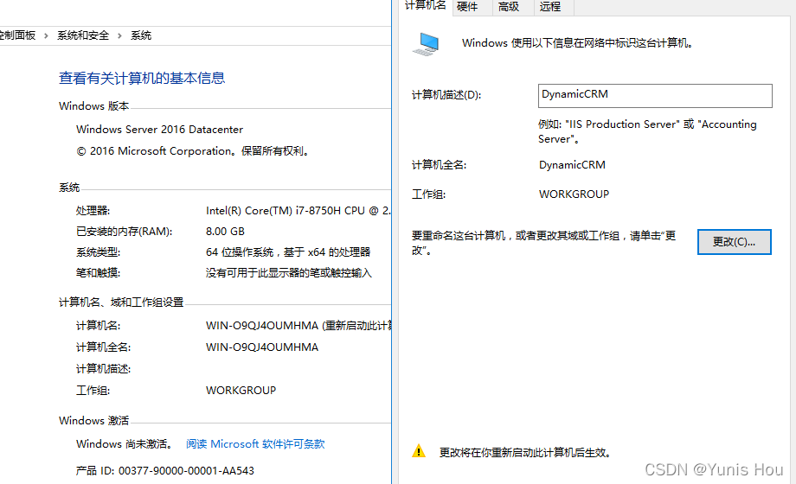
Task: Click the computer icon in System Properties
Action: coord(426,44)
